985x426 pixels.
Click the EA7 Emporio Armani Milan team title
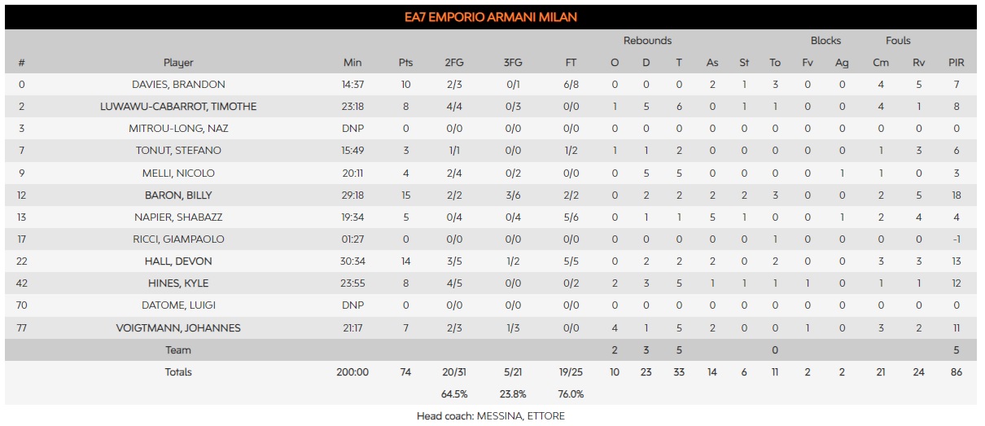click(492, 17)
